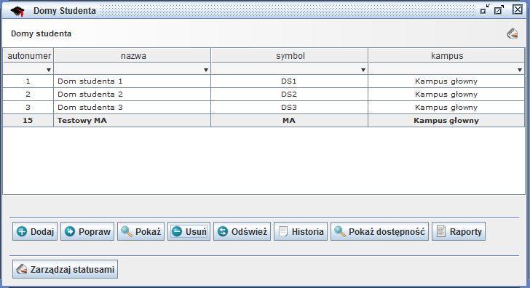This screenshot has height=288, width=530.
Task: Click autonumer cell 2
Action: (x=28, y=95)
